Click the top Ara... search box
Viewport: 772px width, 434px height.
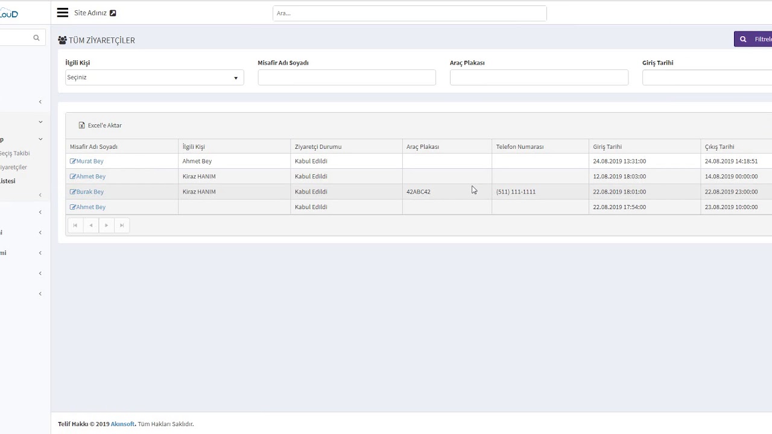pos(410,13)
